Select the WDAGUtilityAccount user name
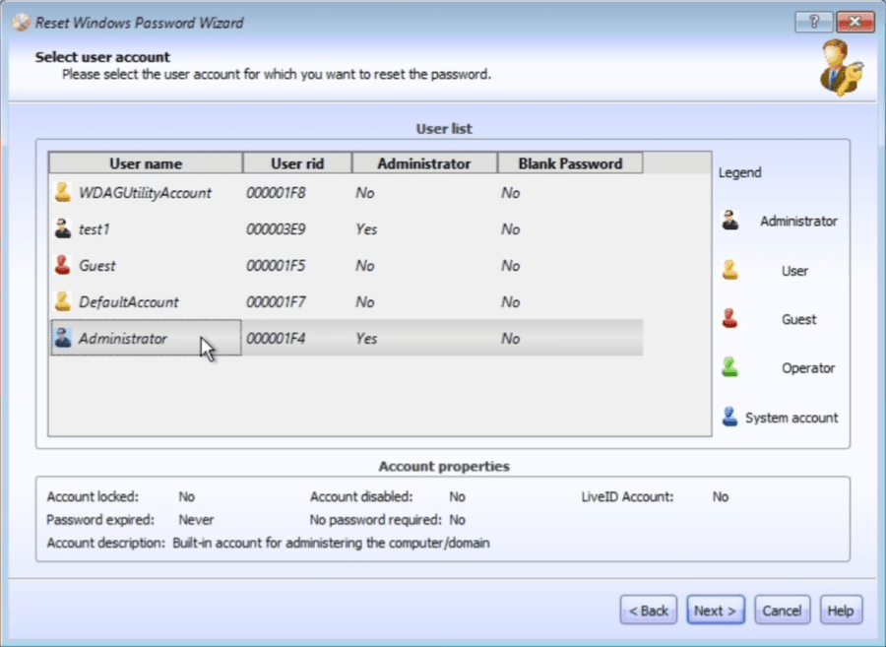The width and height of the screenshot is (886, 647). [x=146, y=193]
